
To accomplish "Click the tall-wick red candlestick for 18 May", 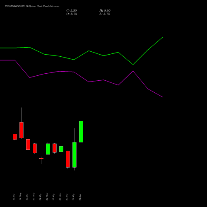I will click(x=22, y=130).
